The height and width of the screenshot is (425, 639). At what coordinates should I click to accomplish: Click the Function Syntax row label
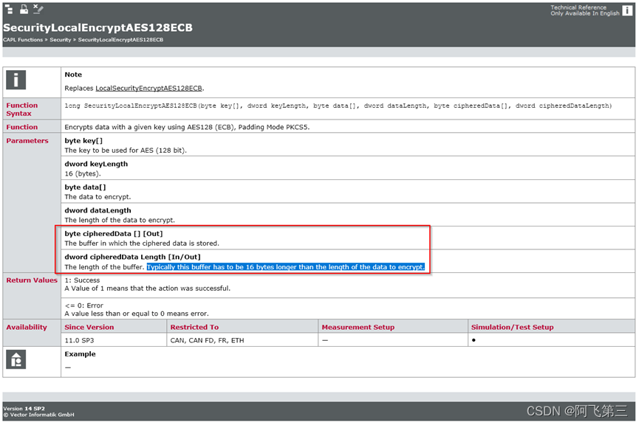click(x=22, y=109)
